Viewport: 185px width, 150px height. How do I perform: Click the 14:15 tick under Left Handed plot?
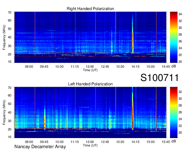point(135,142)
